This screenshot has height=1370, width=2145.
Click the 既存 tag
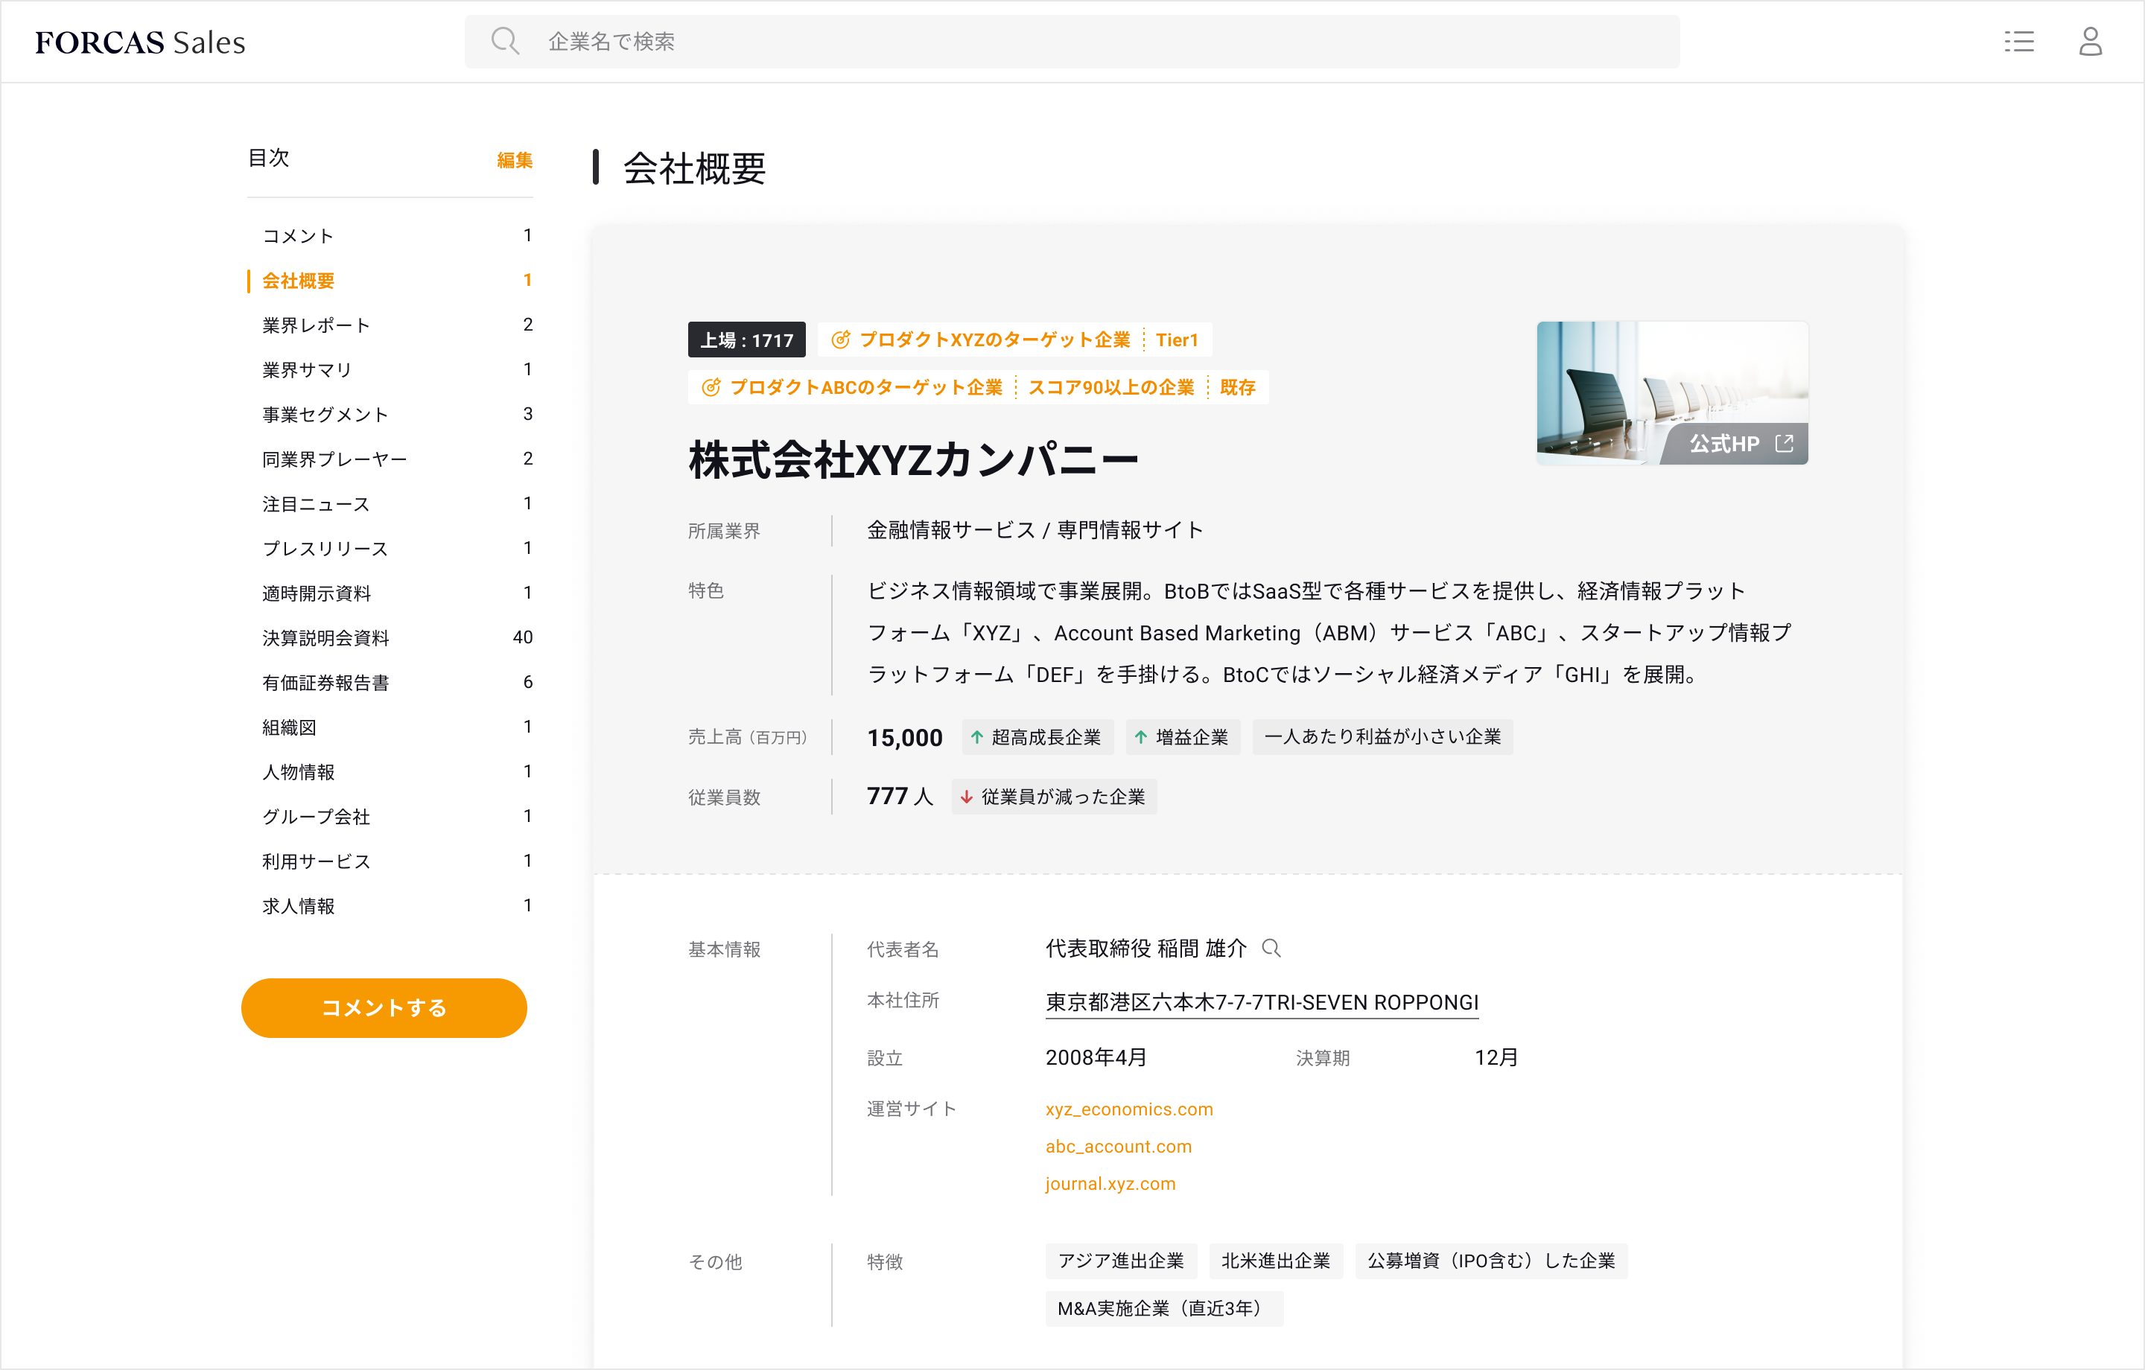1237,387
